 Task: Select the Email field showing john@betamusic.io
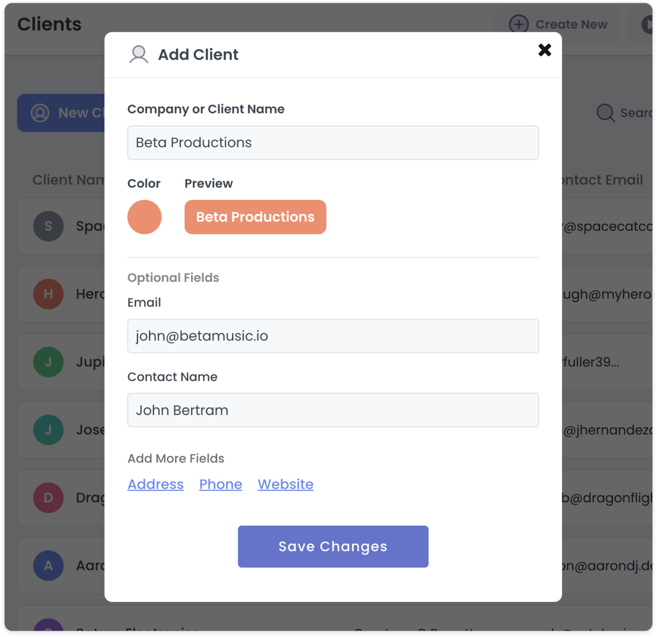point(333,336)
